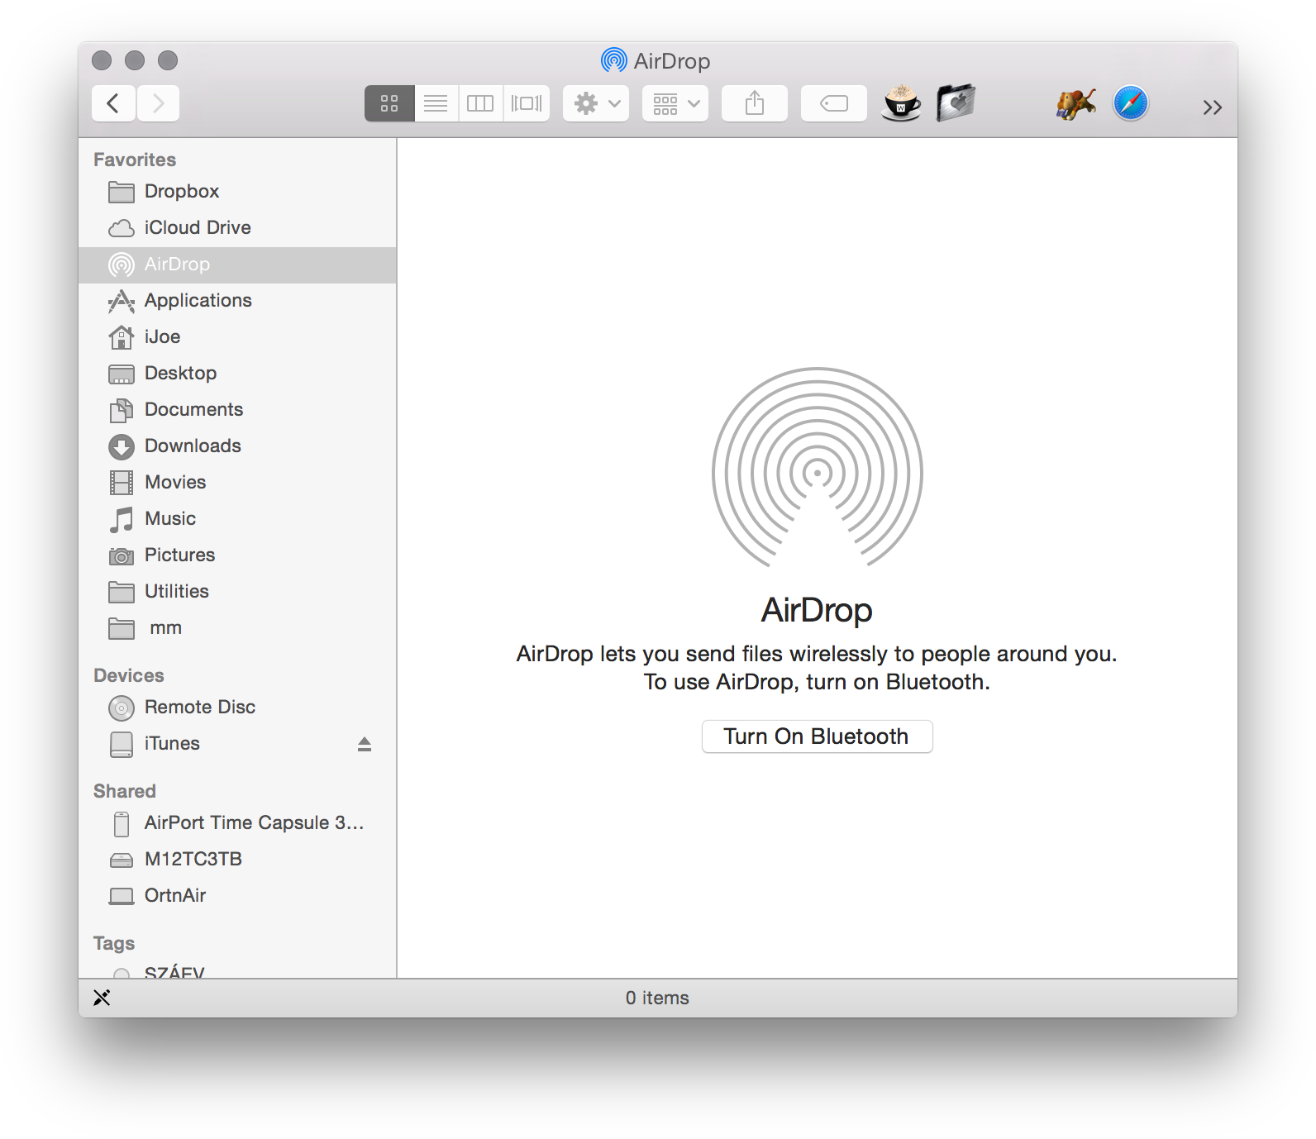Open Downloads in the sidebar

click(237, 446)
